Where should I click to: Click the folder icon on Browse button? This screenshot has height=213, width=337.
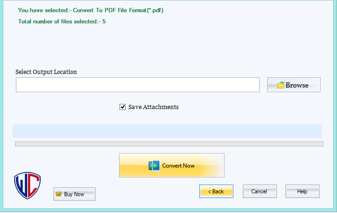click(x=280, y=85)
